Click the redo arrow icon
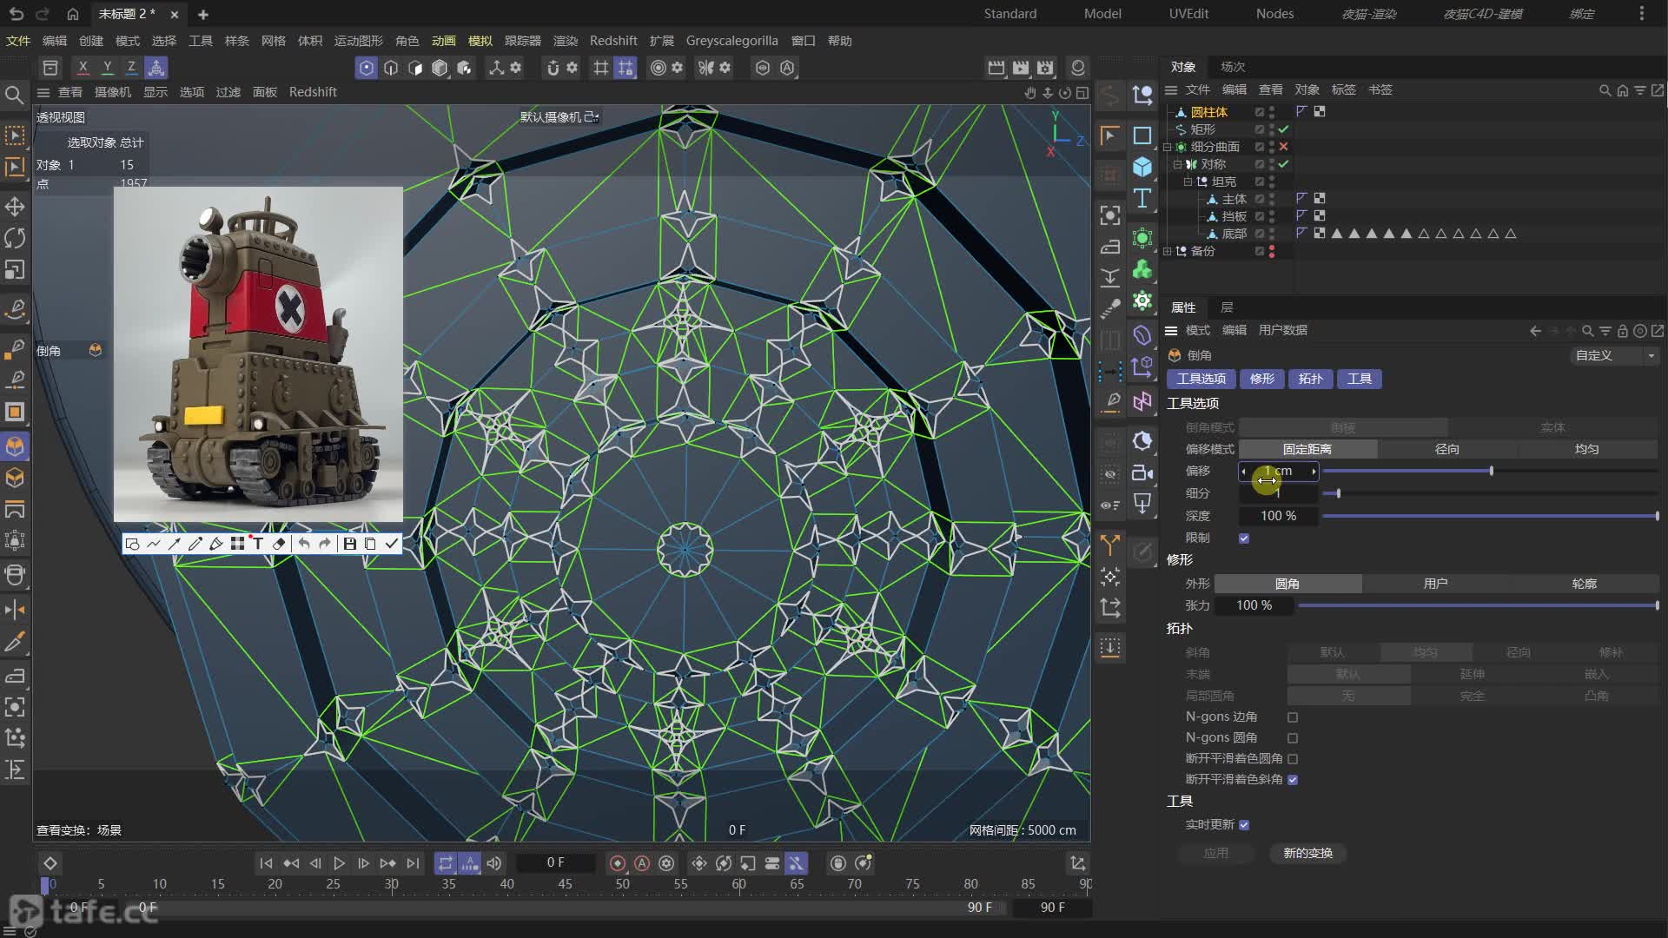Viewport: 1668px width, 938px height. 43,14
